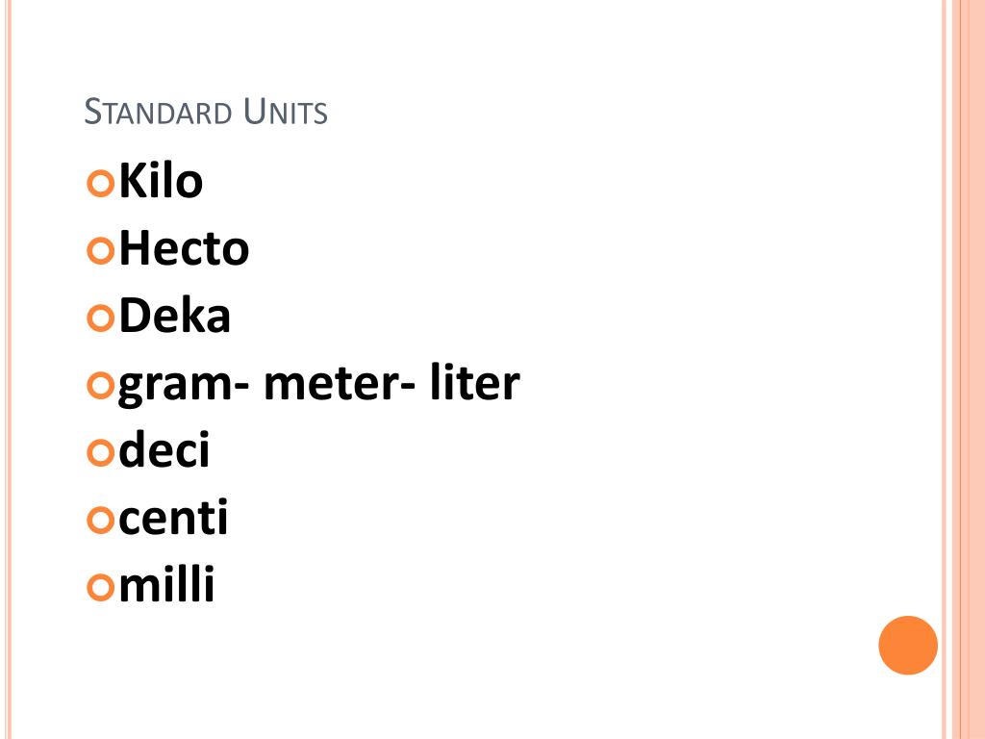Image resolution: width=985 pixels, height=739 pixels.
Task: Click the orange ring bullet beside deci
Action: (100, 452)
